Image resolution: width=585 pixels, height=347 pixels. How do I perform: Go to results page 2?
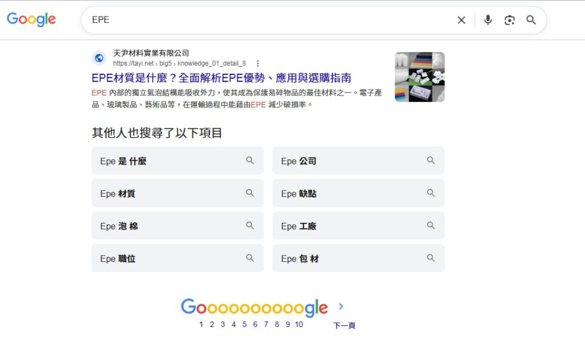point(212,324)
